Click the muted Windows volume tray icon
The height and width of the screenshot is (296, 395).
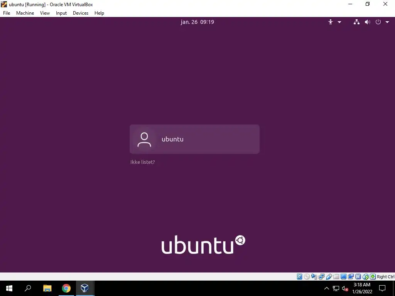pyautogui.click(x=345, y=288)
